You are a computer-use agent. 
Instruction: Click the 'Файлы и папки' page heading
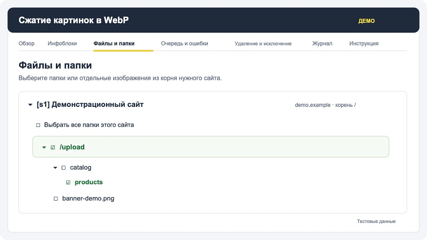55,65
